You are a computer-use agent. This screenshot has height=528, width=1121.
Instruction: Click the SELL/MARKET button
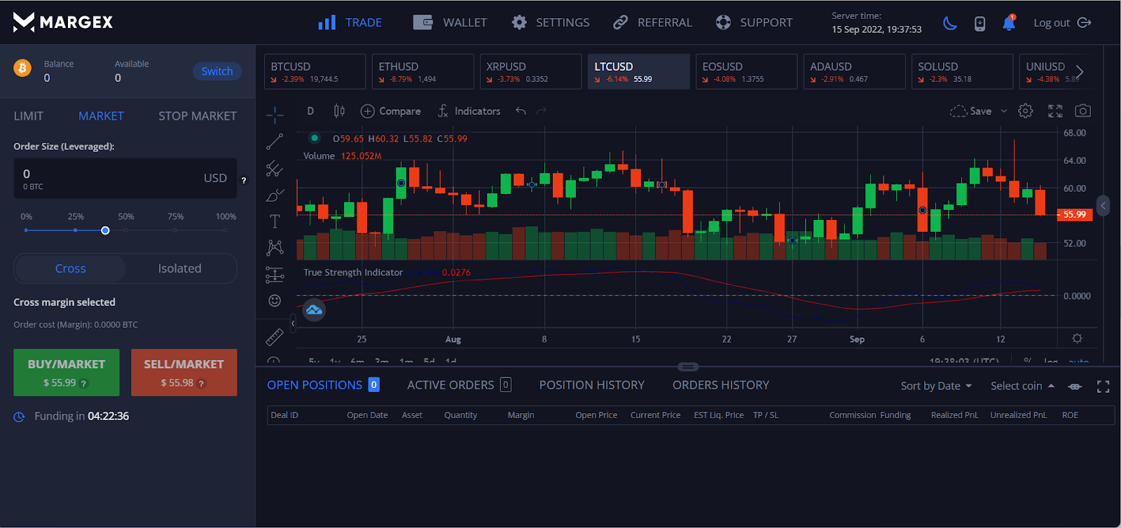pos(184,373)
